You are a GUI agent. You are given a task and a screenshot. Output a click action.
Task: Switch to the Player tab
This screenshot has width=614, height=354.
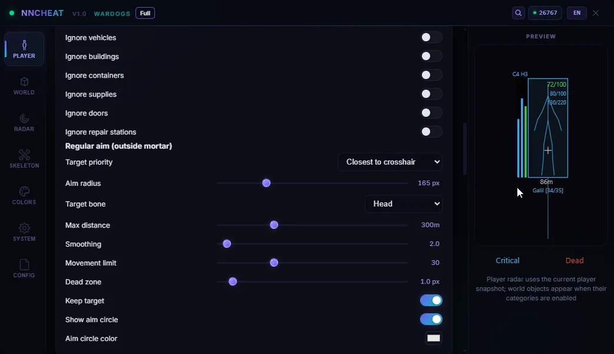pos(24,49)
